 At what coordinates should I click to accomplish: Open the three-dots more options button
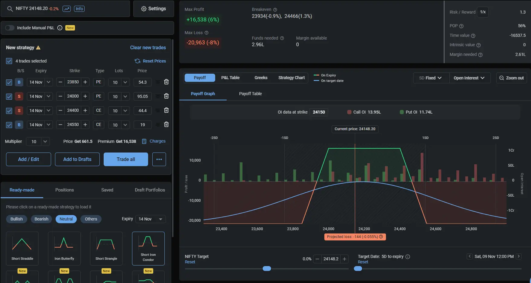tap(159, 159)
